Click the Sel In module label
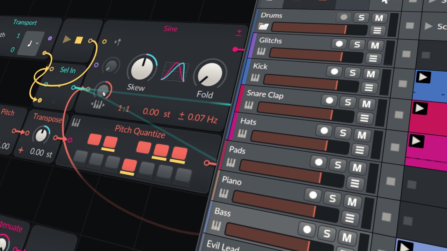Viewport: 447px width, 251px height. 68,70
